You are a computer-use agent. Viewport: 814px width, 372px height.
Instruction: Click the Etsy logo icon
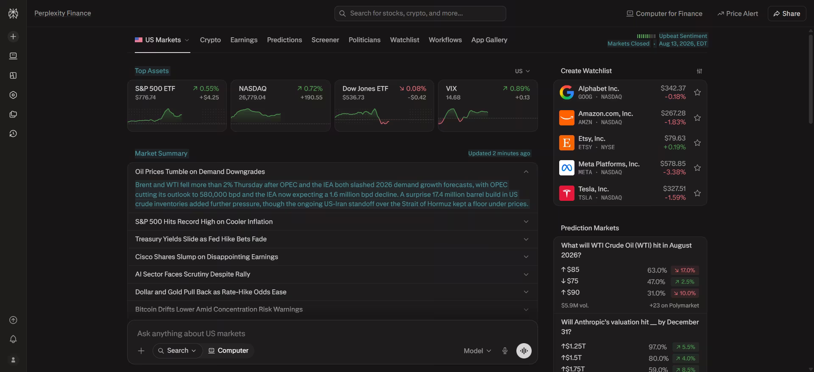pos(567,143)
